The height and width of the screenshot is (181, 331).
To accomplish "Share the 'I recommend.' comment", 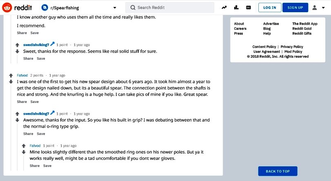I will pos(22,33).
